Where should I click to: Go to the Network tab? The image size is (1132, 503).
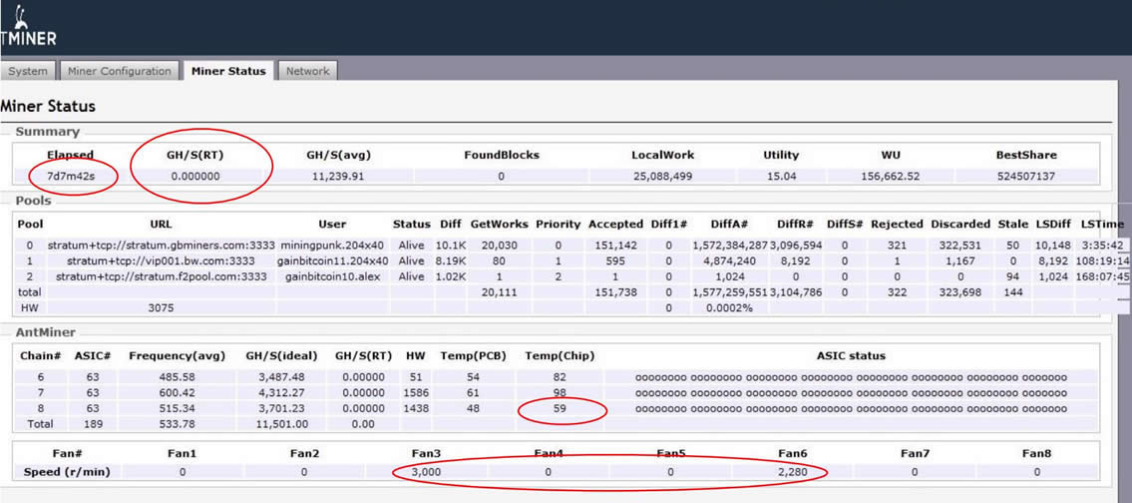[x=307, y=71]
